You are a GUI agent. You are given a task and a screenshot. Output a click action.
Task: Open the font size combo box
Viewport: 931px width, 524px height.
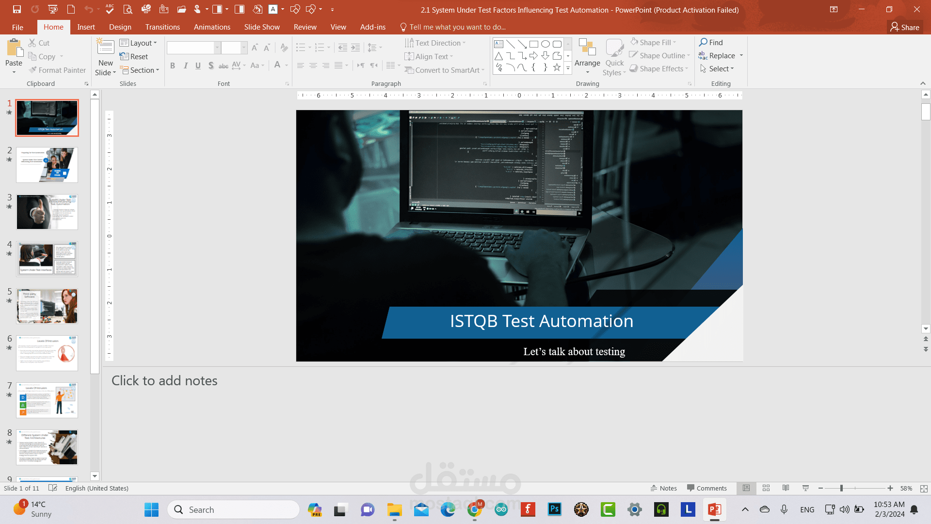pos(235,48)
